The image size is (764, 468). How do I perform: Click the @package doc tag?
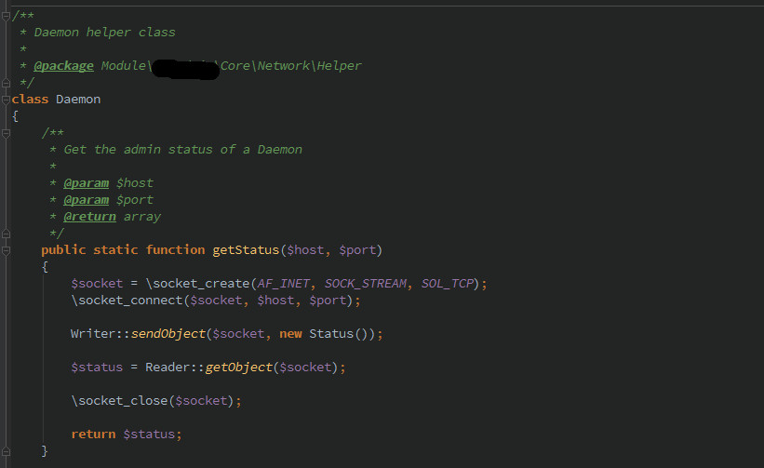(x=63, y=65)
